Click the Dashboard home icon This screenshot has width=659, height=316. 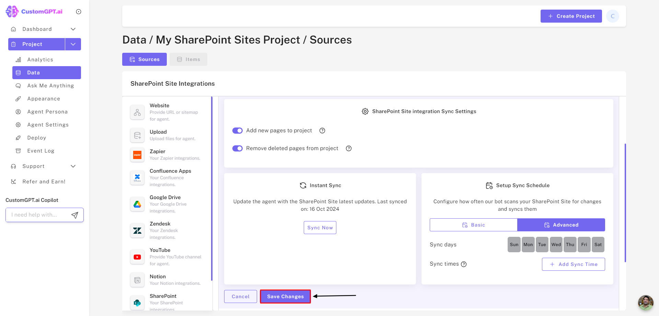click(x=13, y=29)
